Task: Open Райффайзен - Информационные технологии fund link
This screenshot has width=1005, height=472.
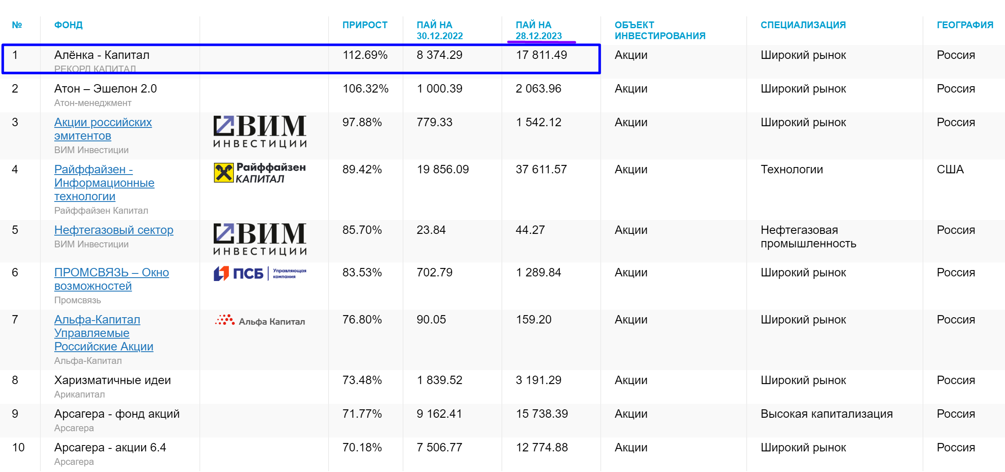Action: 104,183
